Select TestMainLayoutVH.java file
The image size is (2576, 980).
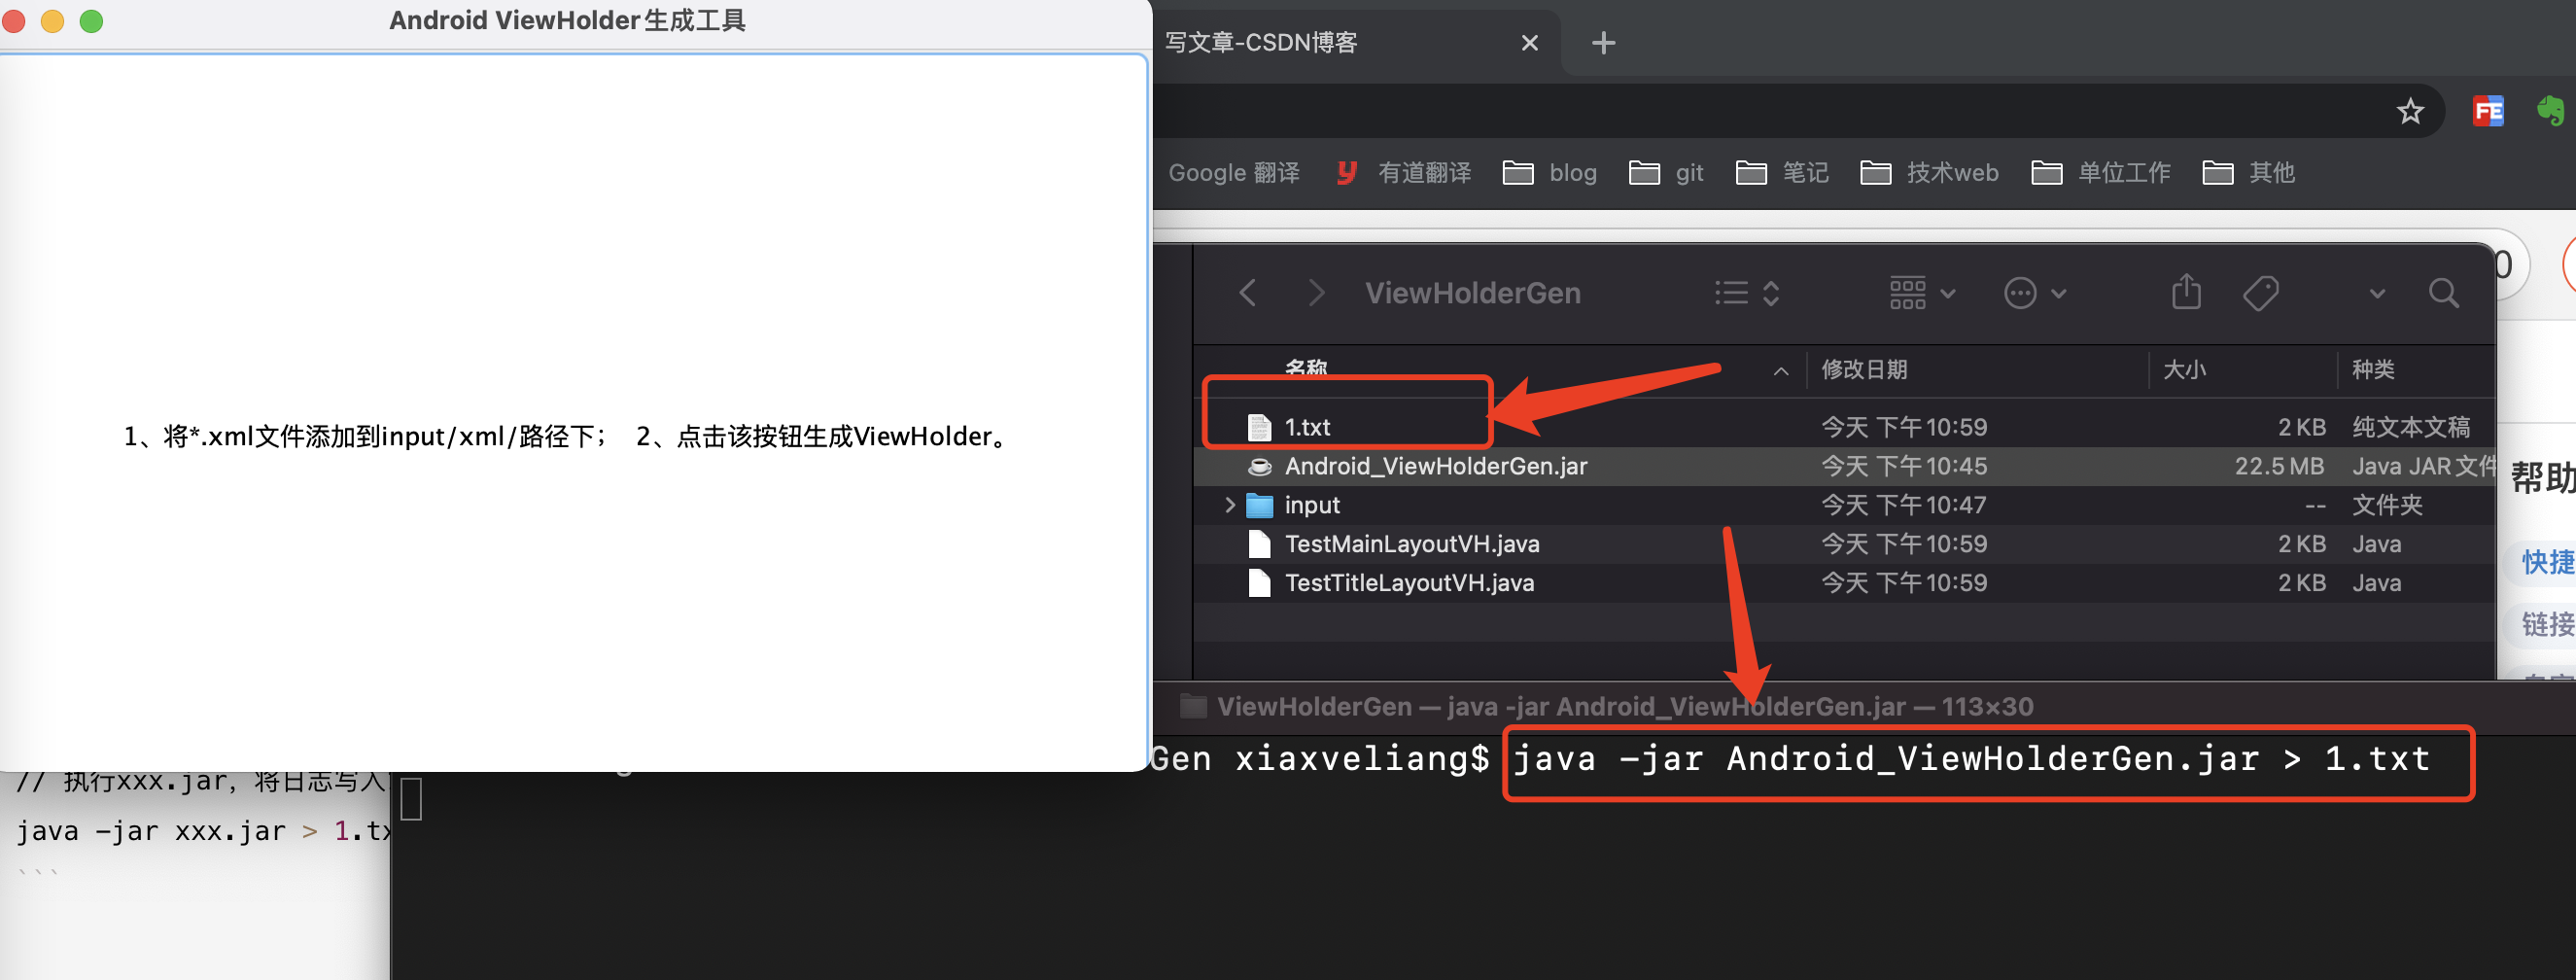(x=1845, y=544)
